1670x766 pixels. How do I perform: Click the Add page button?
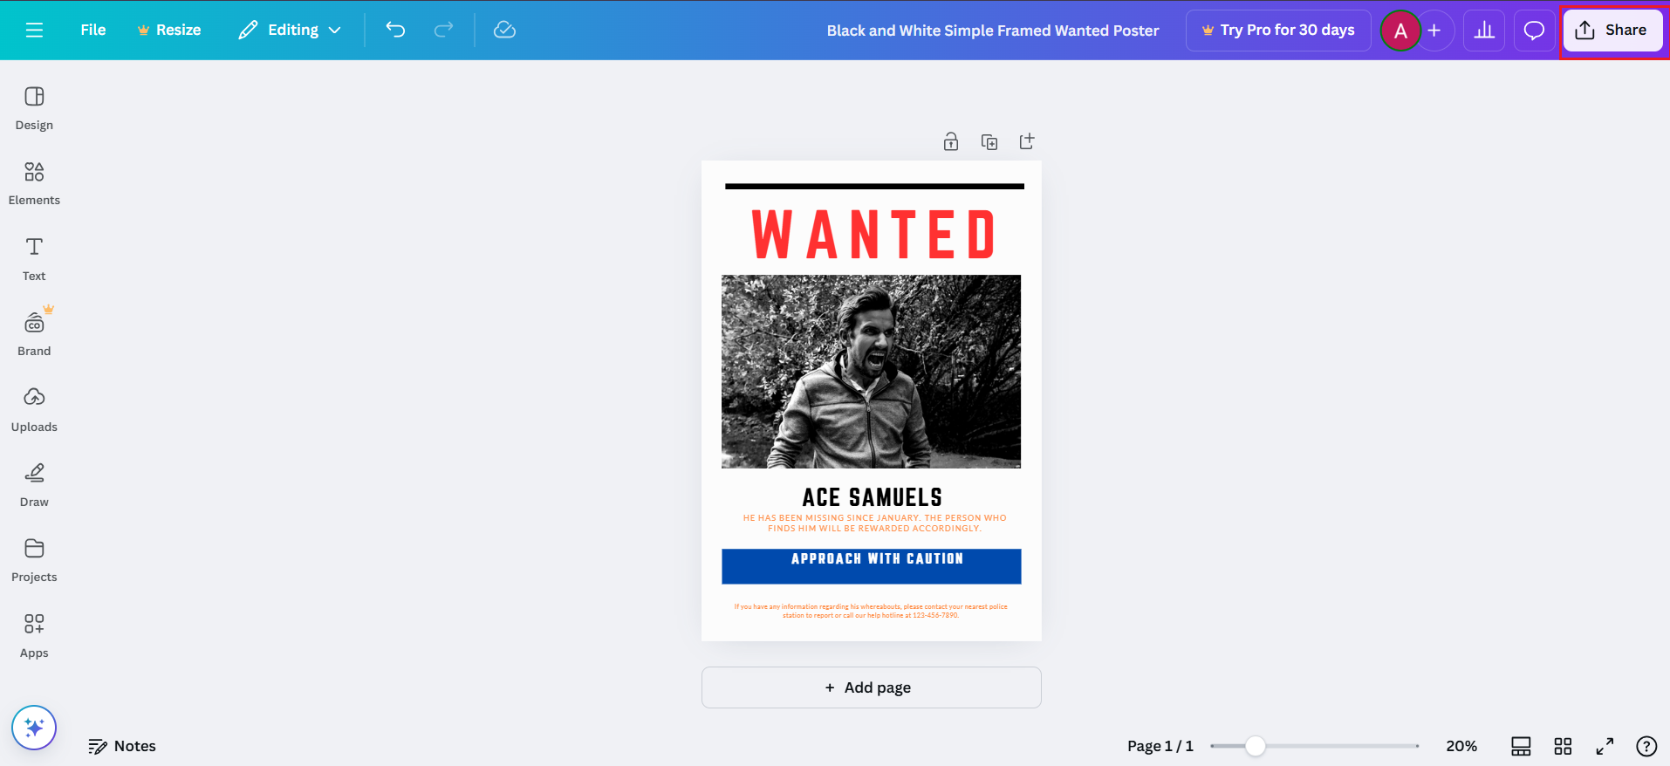871,687
